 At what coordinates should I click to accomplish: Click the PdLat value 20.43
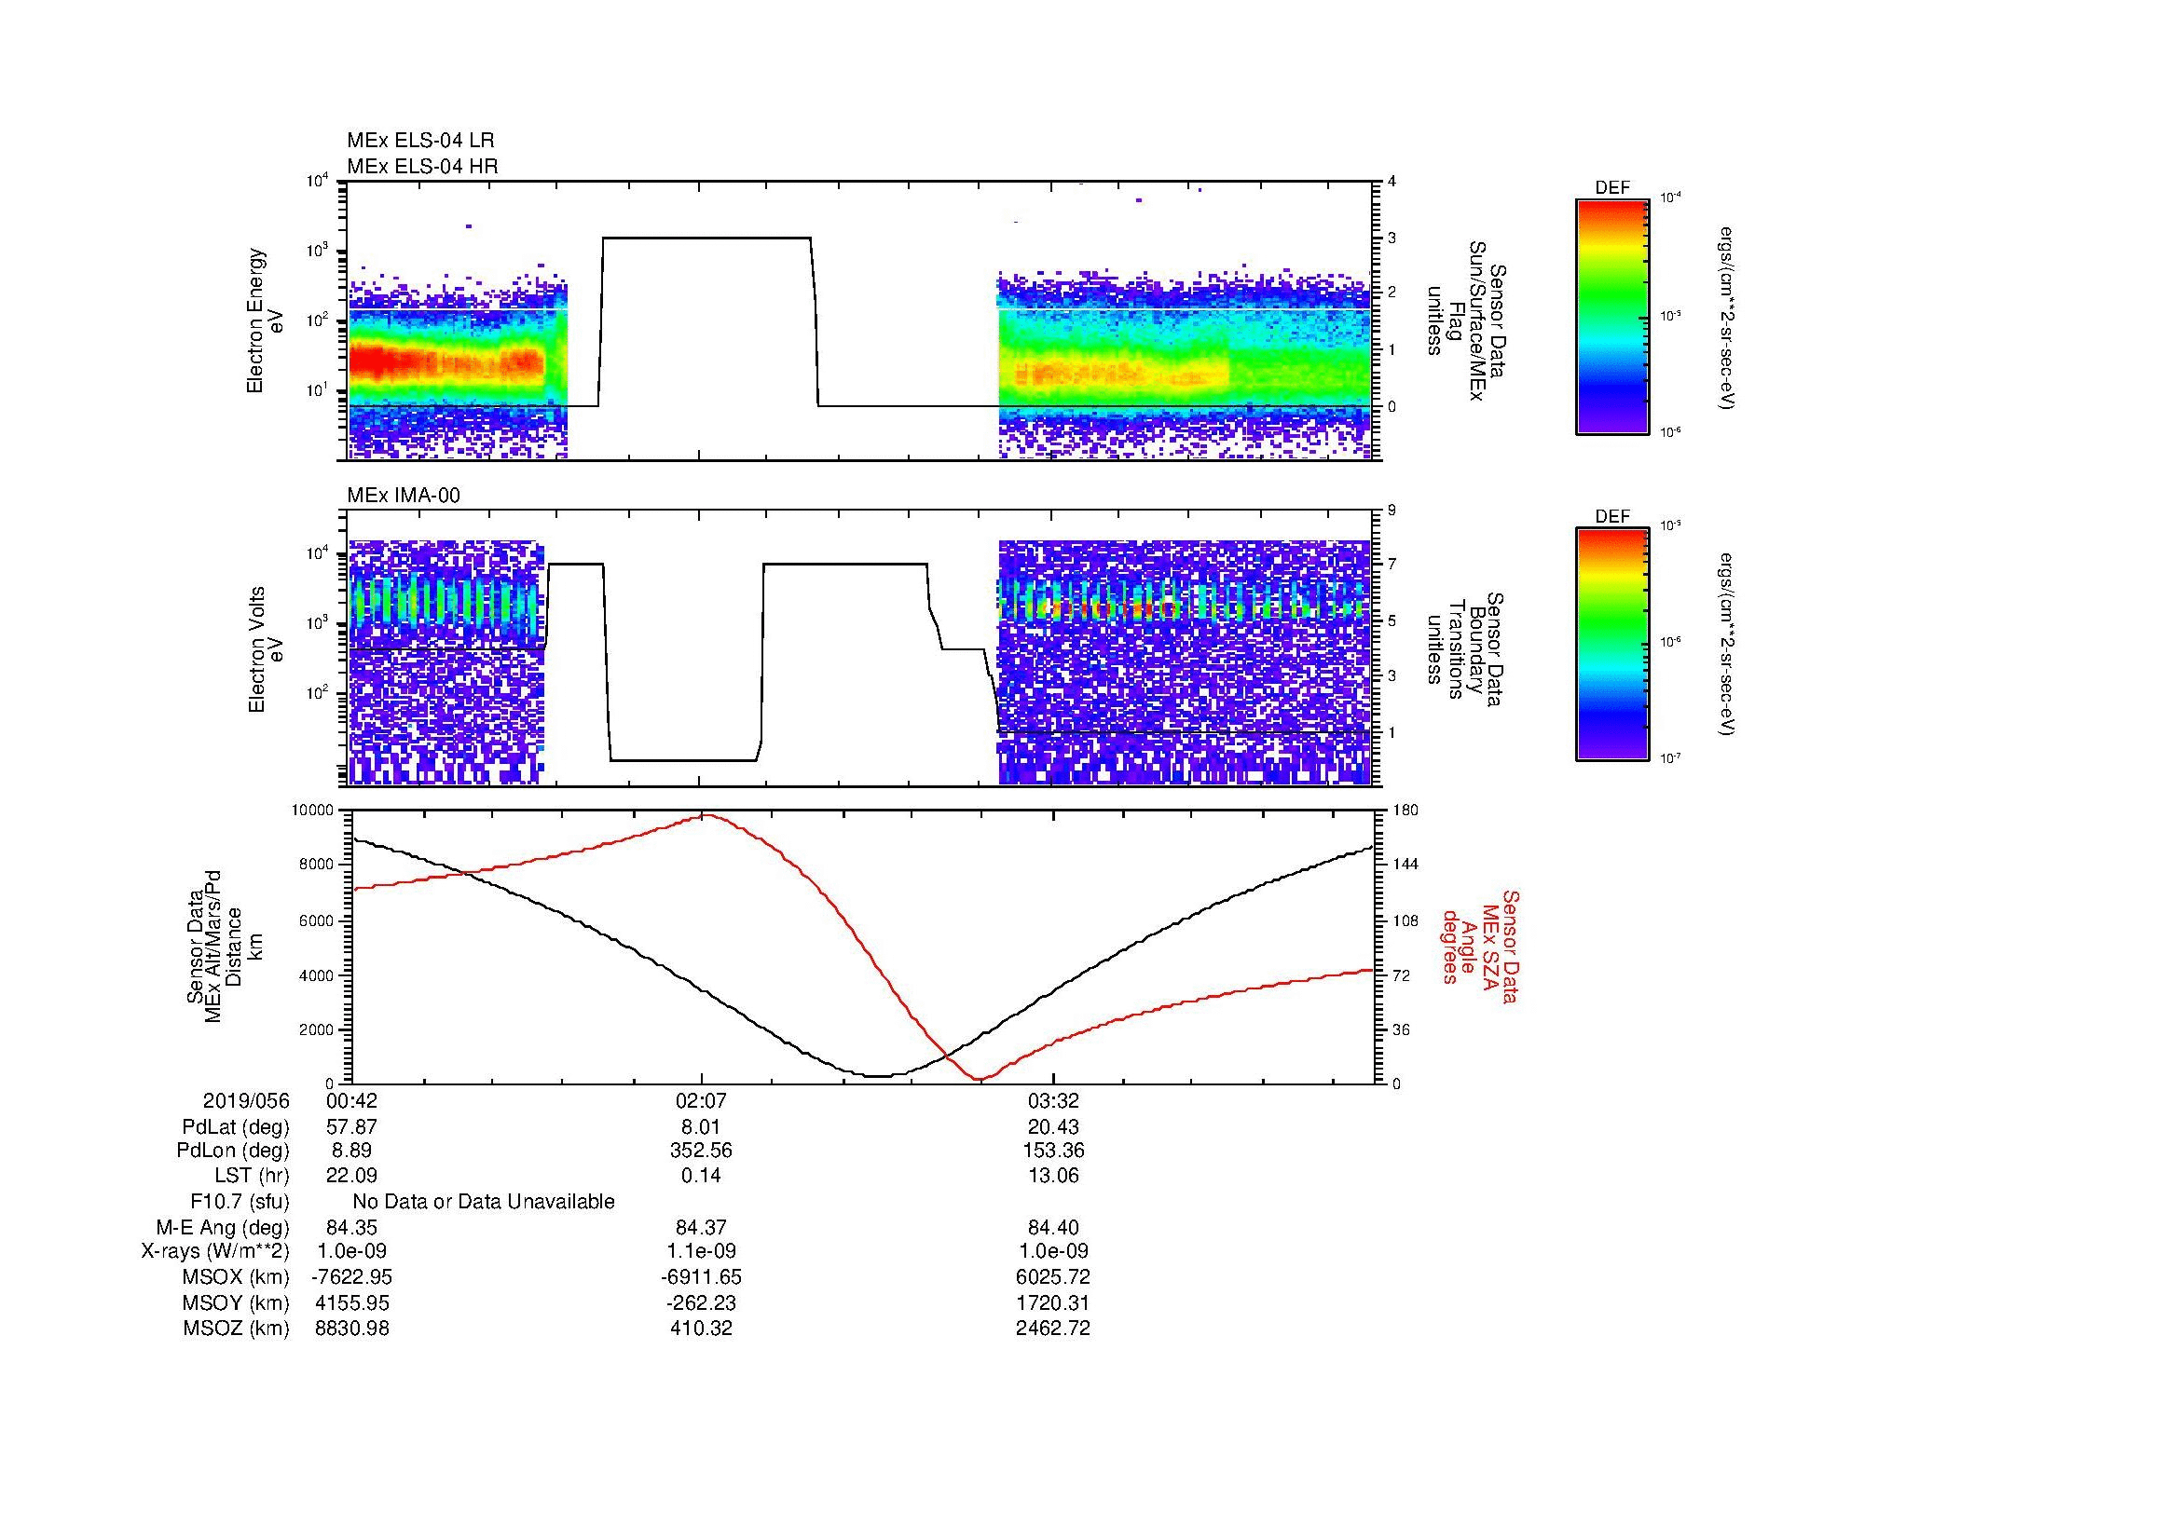[1052, 1127]
